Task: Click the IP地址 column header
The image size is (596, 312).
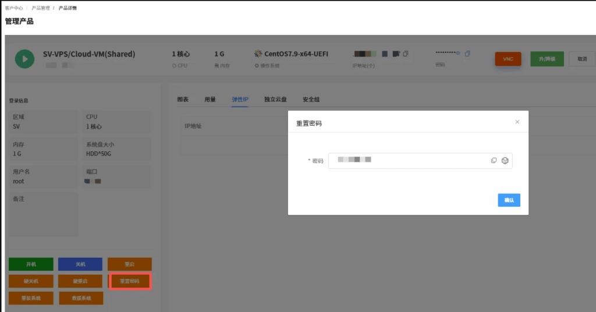Action: coord(193,126)
